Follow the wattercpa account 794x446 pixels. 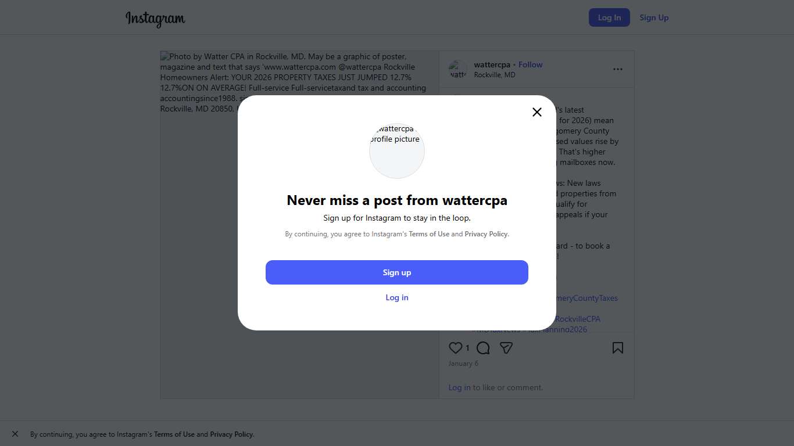pyautogui.click(x=530, y=64)
